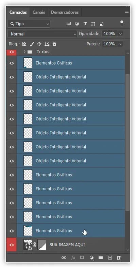Switch to the Camadas tab
The height and width of the screenshot is (268, 136).
[x=18, y=12]
